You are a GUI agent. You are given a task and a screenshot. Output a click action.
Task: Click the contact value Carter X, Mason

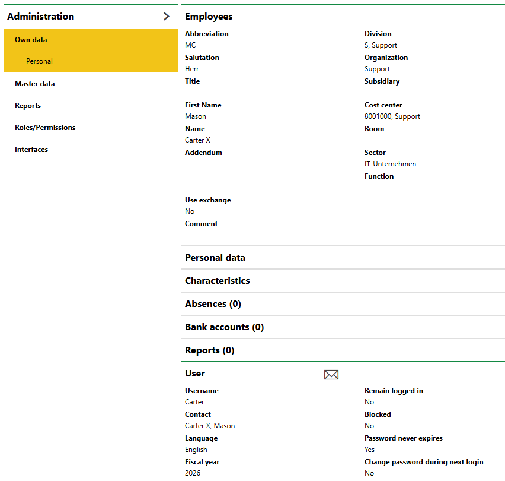pos(210,426)
